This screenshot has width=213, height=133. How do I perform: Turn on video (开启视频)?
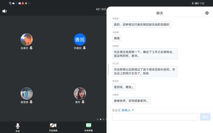click(x=53, y=127)
